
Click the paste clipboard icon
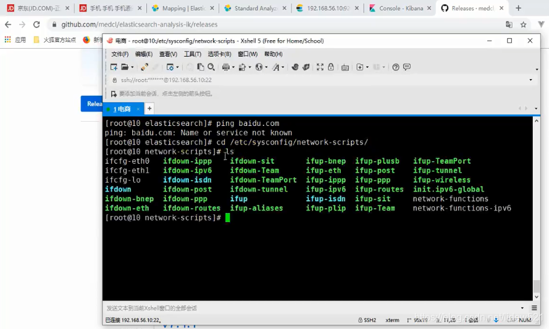coord(201,67)
